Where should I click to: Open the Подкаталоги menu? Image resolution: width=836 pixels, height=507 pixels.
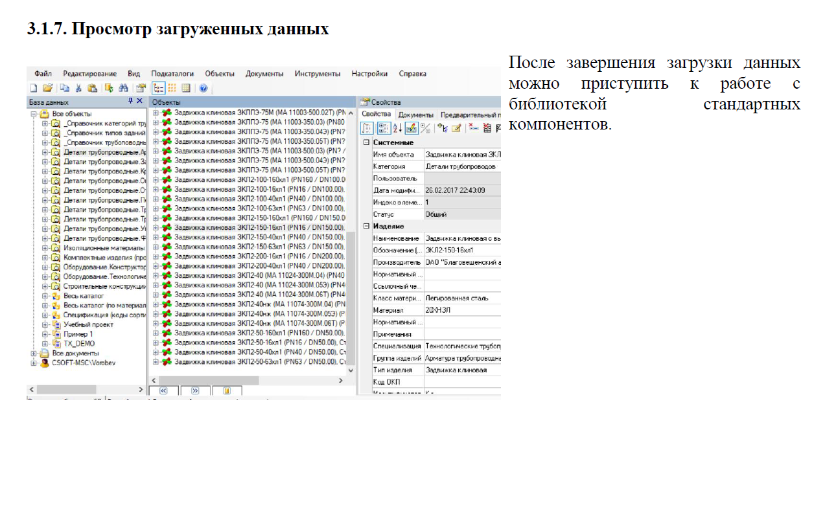(172, 74)
